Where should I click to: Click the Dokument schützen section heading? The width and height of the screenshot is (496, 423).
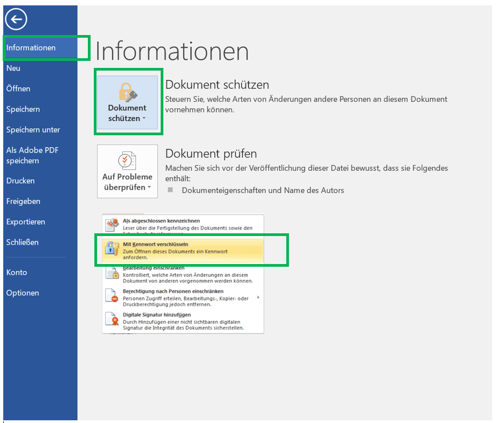[x=217, y=85]
